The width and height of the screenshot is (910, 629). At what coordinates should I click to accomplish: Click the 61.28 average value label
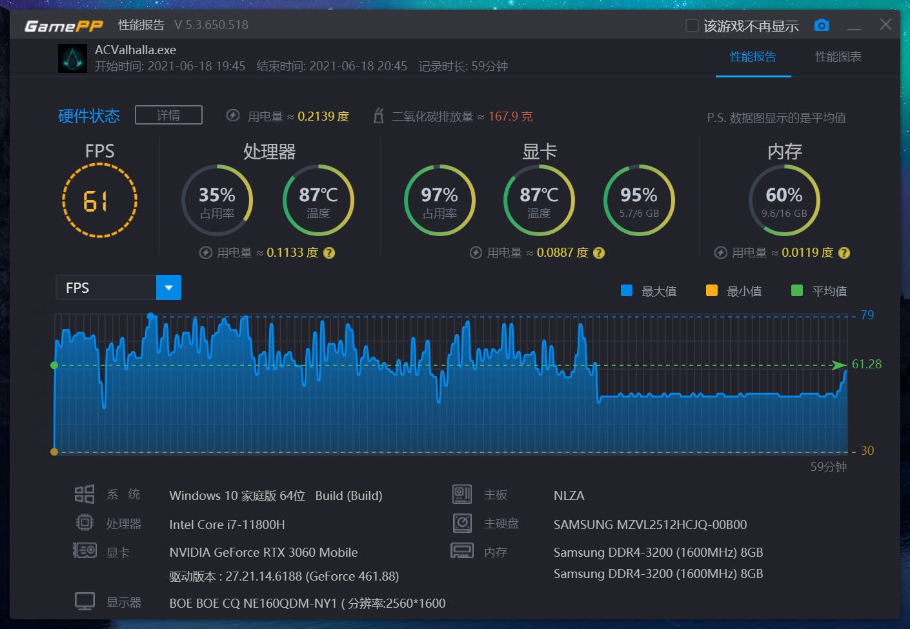(x=867, y=364)
